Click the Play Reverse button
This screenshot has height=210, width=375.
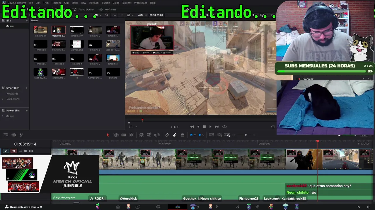[198, 127]
